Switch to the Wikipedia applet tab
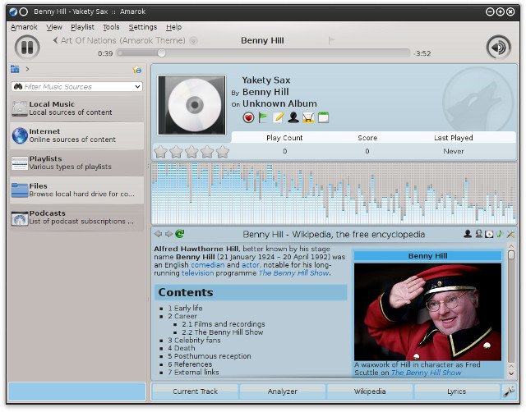 370,391
